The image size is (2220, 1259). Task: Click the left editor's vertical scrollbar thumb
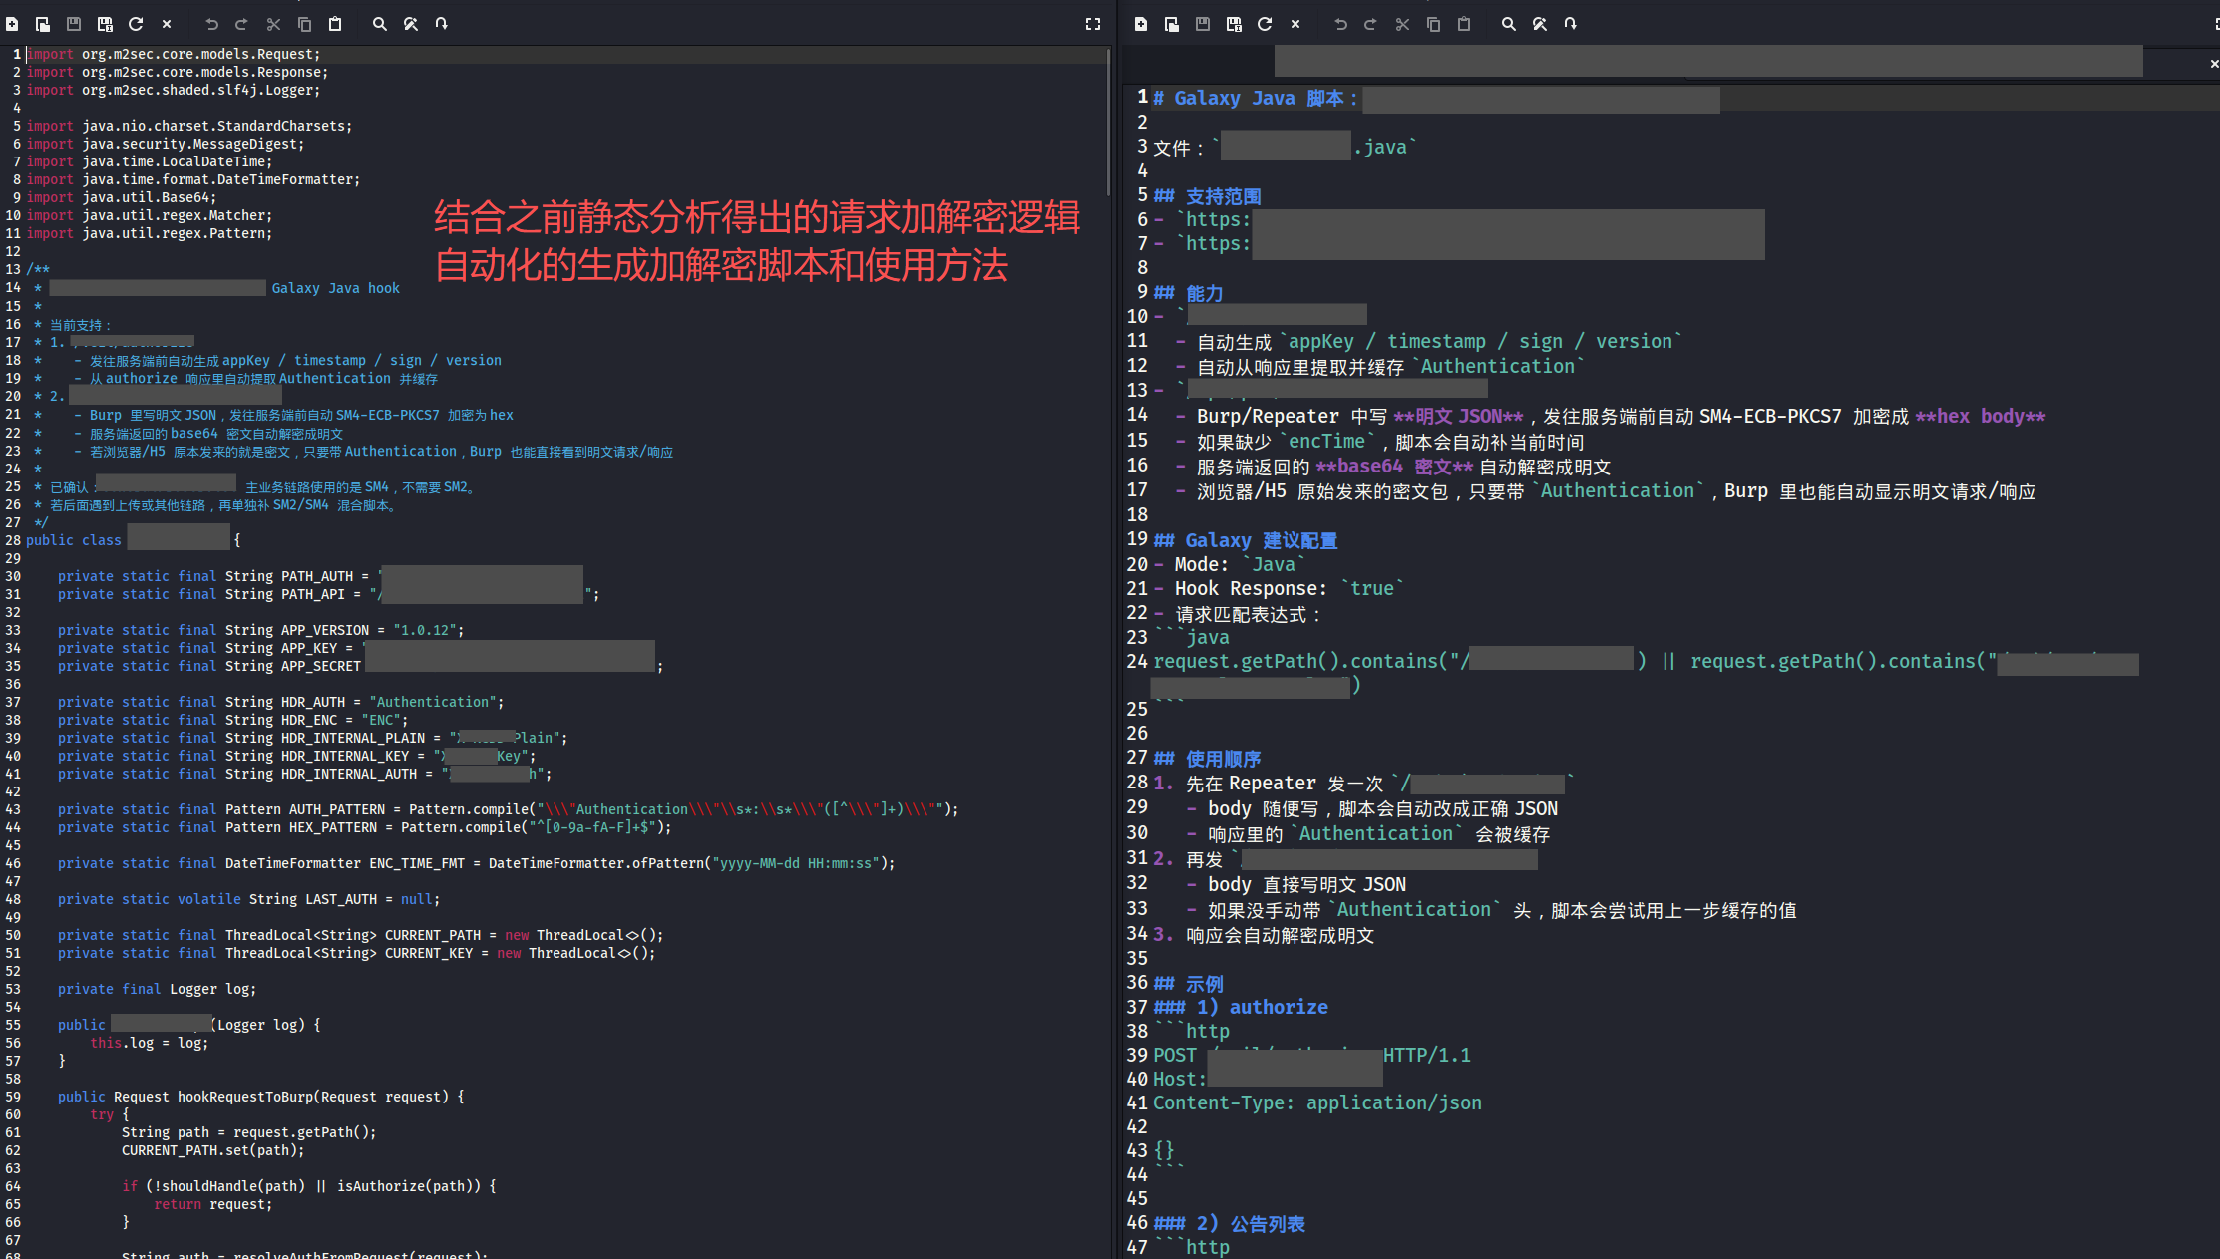1108,122
